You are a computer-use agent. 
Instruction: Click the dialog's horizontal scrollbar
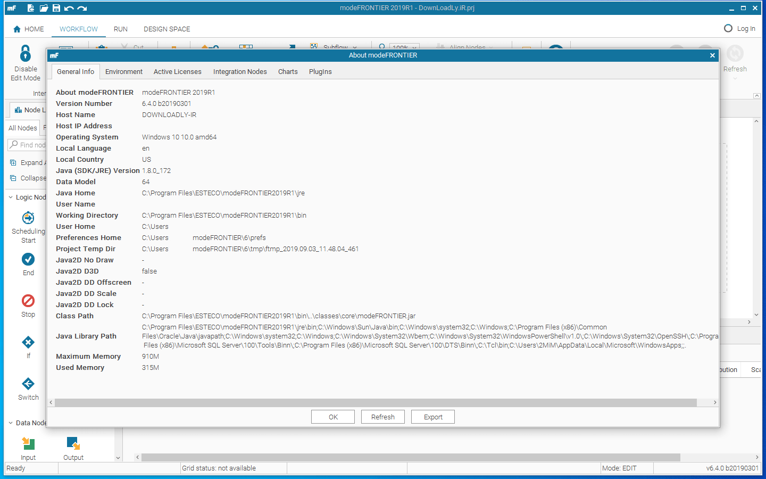(x=382, y=402)
